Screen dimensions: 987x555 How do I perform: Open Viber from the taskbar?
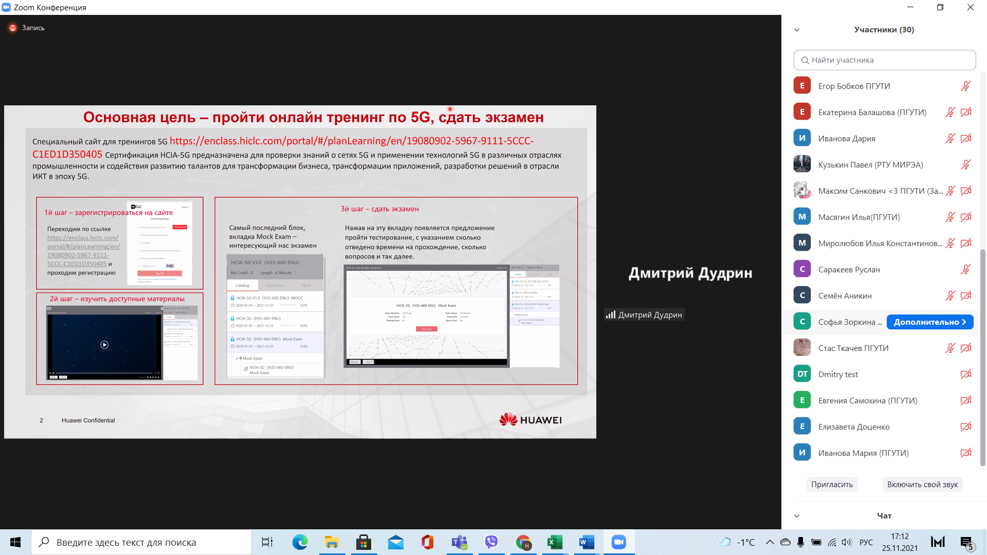coord(491,542)
